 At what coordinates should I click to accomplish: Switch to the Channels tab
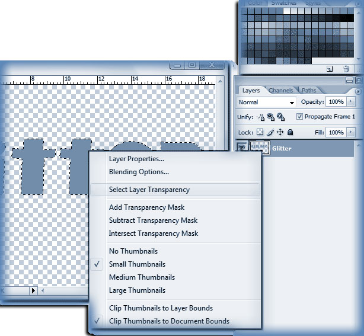pos(280,91)
